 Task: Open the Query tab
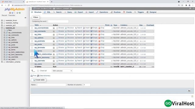(x=68, y=12)
